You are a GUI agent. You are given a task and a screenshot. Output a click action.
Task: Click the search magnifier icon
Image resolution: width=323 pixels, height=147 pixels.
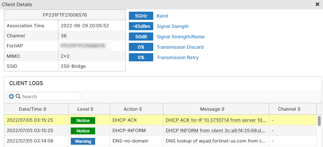pyautogui.click(x=18, y=96)
